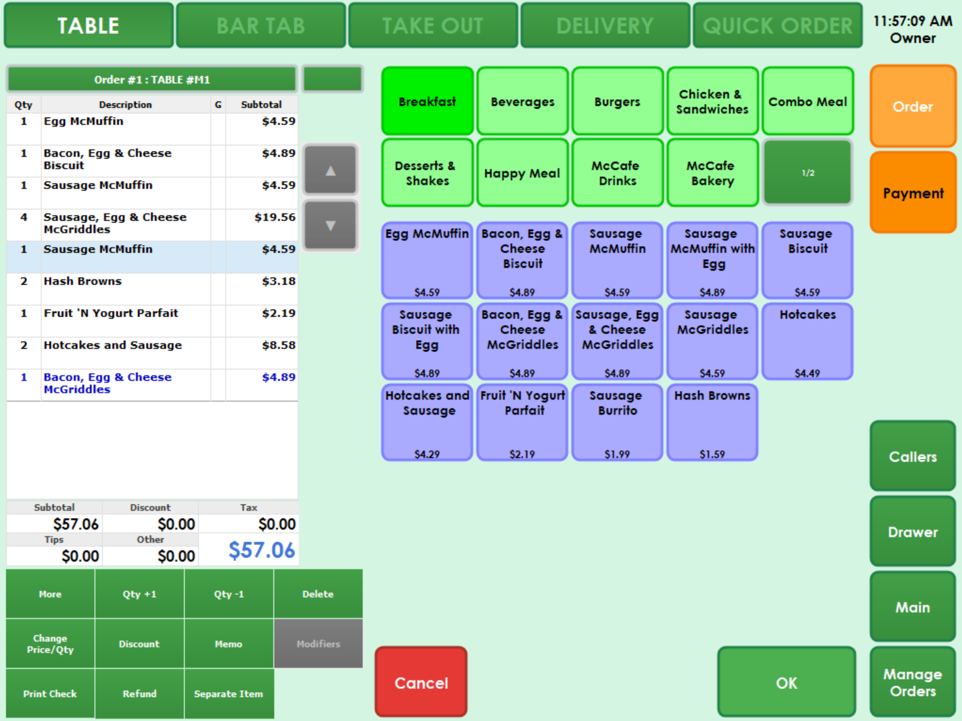Select the Breakfast category
962x721 pixels.
[x=427, y=101]
